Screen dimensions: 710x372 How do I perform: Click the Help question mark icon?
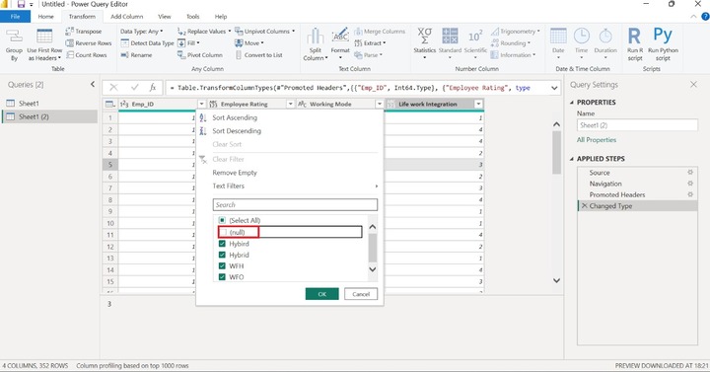(x=705, y=17)
